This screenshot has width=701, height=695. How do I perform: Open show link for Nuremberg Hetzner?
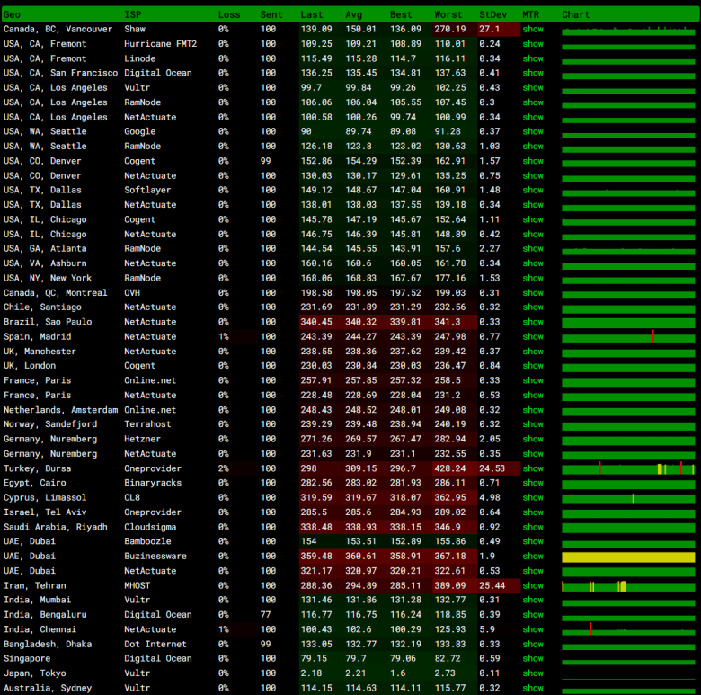pos(533,439)
